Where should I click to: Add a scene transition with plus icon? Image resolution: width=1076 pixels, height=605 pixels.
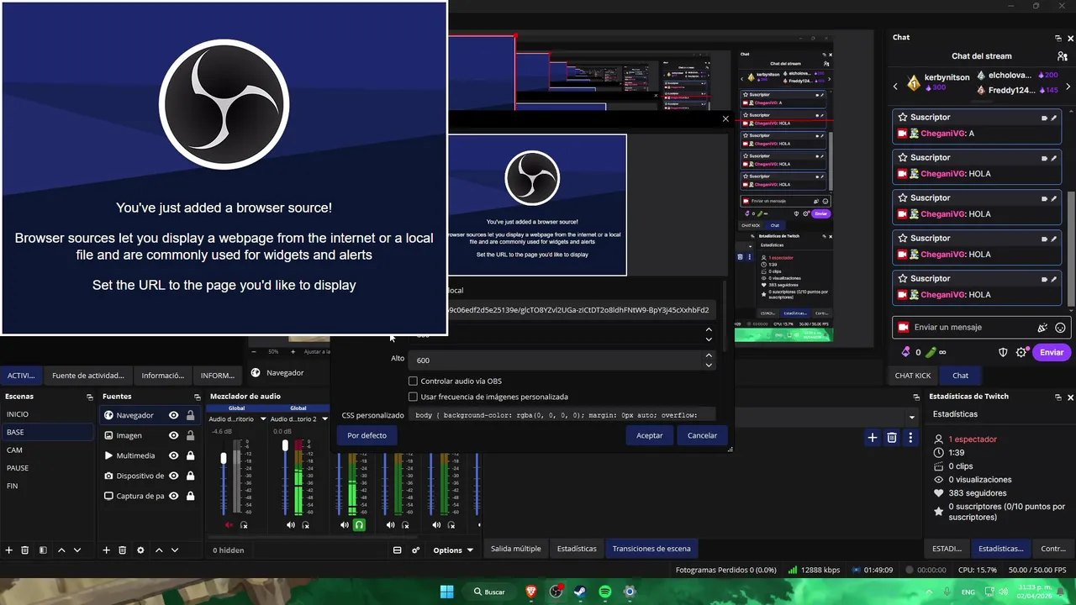point(873,438)
